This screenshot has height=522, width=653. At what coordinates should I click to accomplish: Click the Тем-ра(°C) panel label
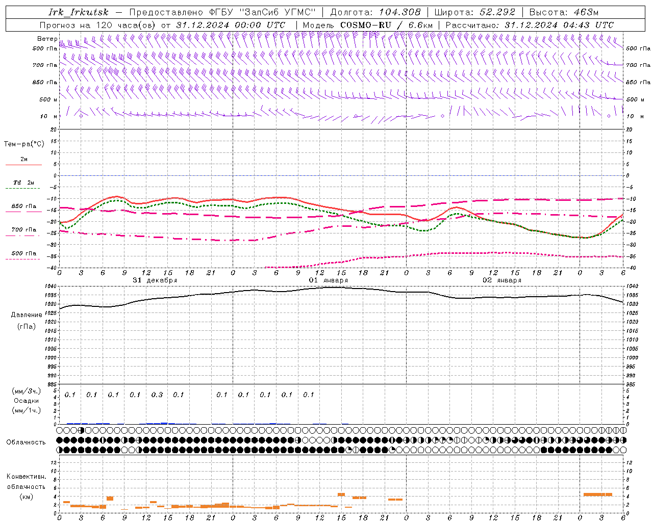tap(24, 144)
